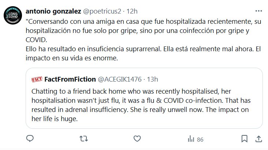Like the tweet with the heart icon

pos(137,139)
